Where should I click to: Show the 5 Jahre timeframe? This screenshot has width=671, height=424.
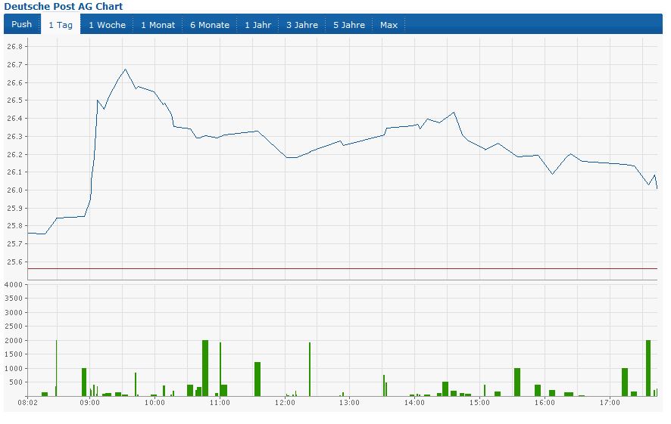(349, 25)
